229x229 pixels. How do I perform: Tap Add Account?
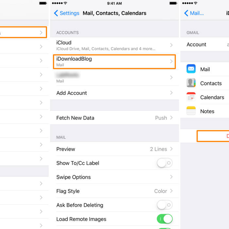coord(114,93)
